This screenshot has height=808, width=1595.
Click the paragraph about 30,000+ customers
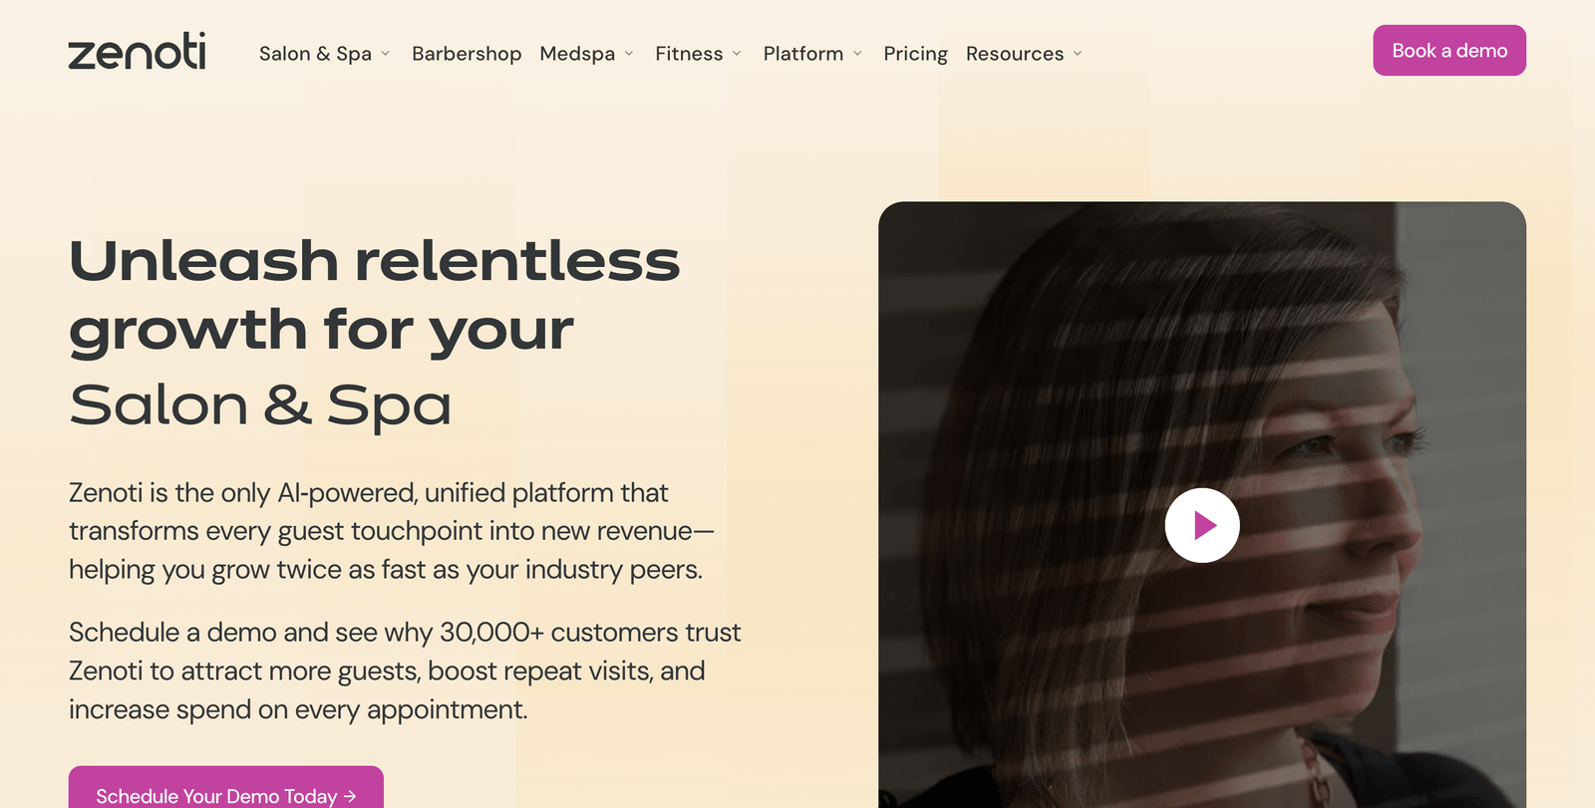pos(405,671)
